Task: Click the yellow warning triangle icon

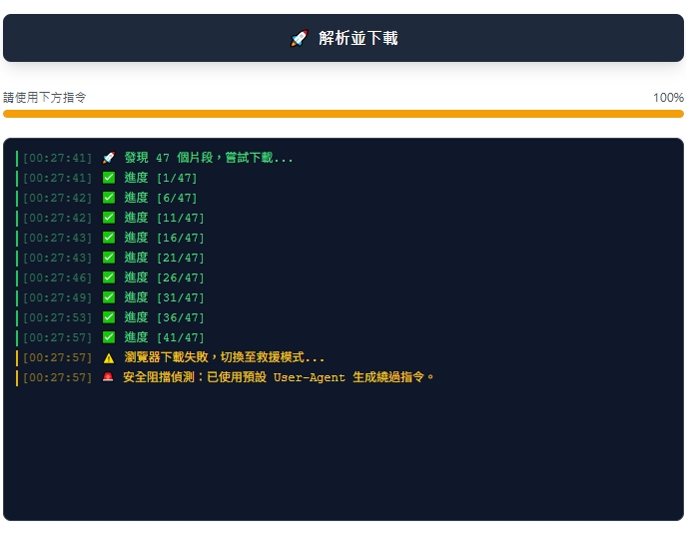Action: [109, 357]
